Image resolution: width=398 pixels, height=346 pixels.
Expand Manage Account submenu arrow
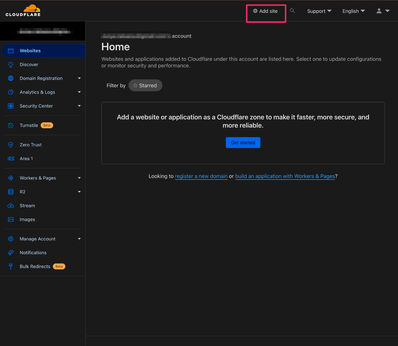tap(79, 239)
